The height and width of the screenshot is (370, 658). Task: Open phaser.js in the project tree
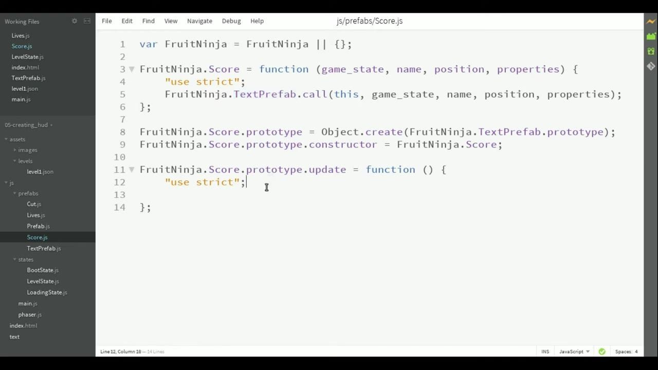[x=30, y=314]
